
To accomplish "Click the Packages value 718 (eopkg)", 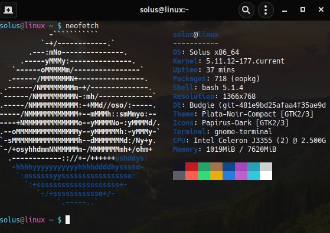I will [x=237, y=79].
